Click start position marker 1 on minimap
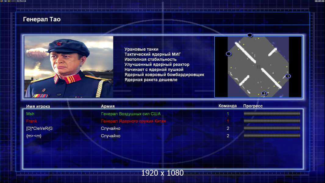325x183 pixels. click(x=288, y=76)
